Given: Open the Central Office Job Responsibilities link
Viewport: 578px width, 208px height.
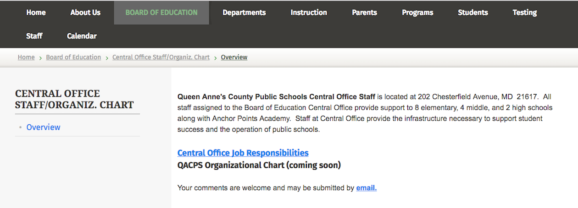Looking at the screenshot, I should [243, 153].
